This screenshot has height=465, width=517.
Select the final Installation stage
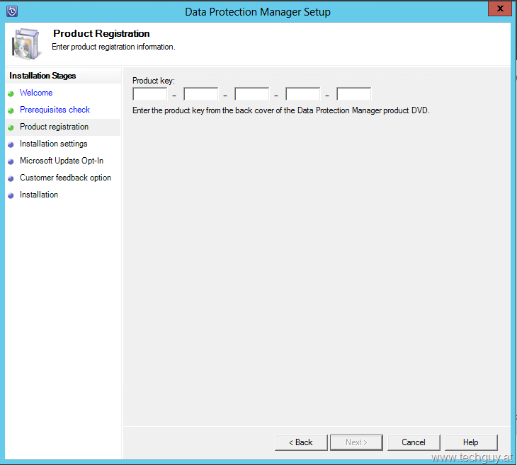tap(39, 195)
